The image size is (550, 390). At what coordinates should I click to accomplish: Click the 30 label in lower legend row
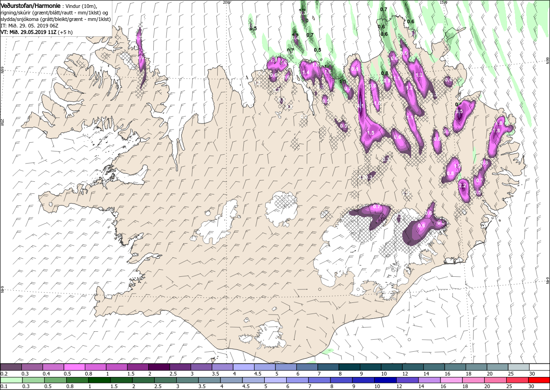point(531,387)
